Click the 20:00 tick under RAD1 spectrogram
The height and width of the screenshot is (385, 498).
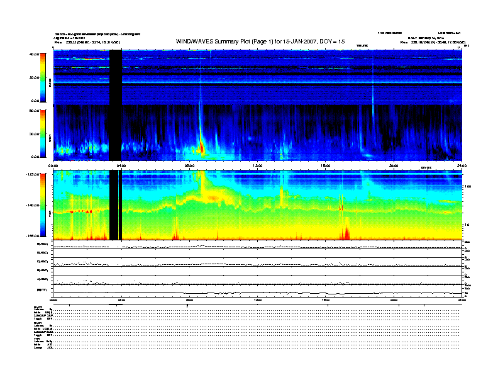394,165
